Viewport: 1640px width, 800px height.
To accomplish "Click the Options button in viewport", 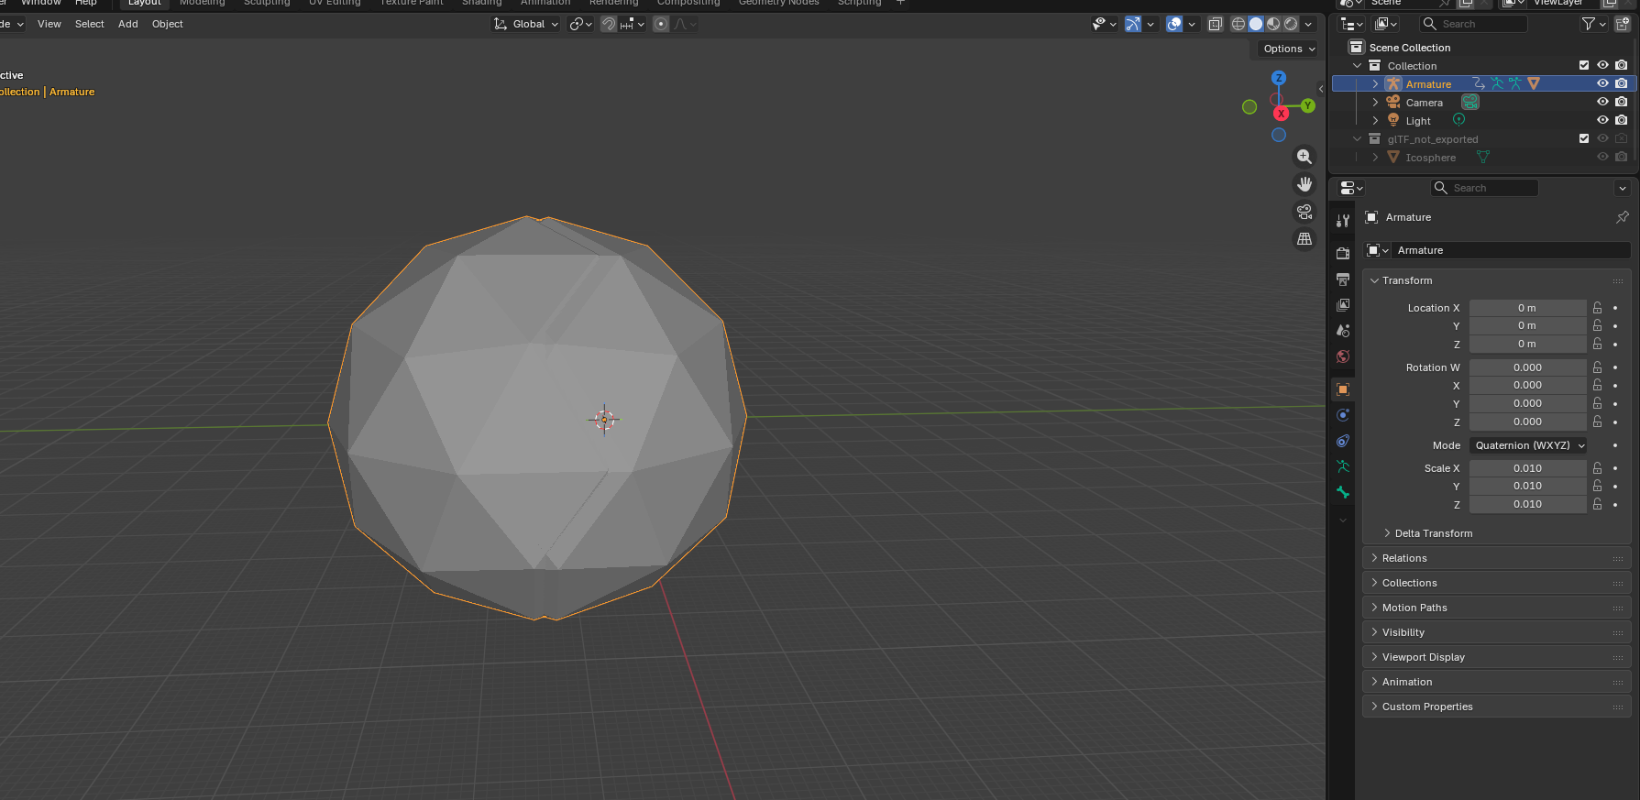I will (x=1289, y=49).
